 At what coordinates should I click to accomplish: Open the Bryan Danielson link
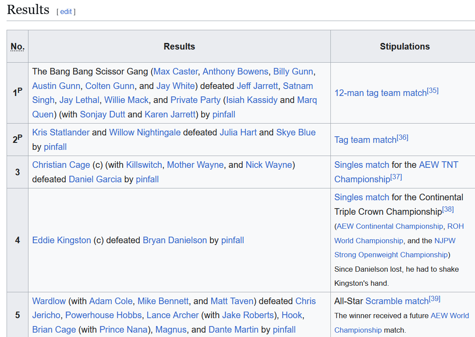[175, 240]
